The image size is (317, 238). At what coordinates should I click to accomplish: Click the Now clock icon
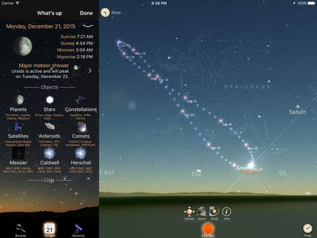[x=105, y=13]
